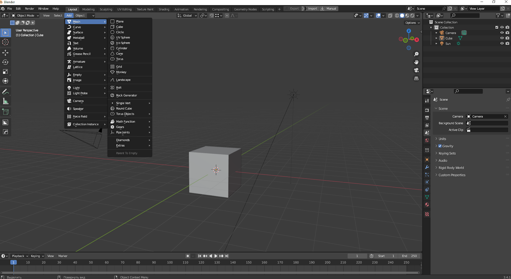Switch to solid viewport shading
The width and height of the screenshot is (511, 279).
(402, 16)
